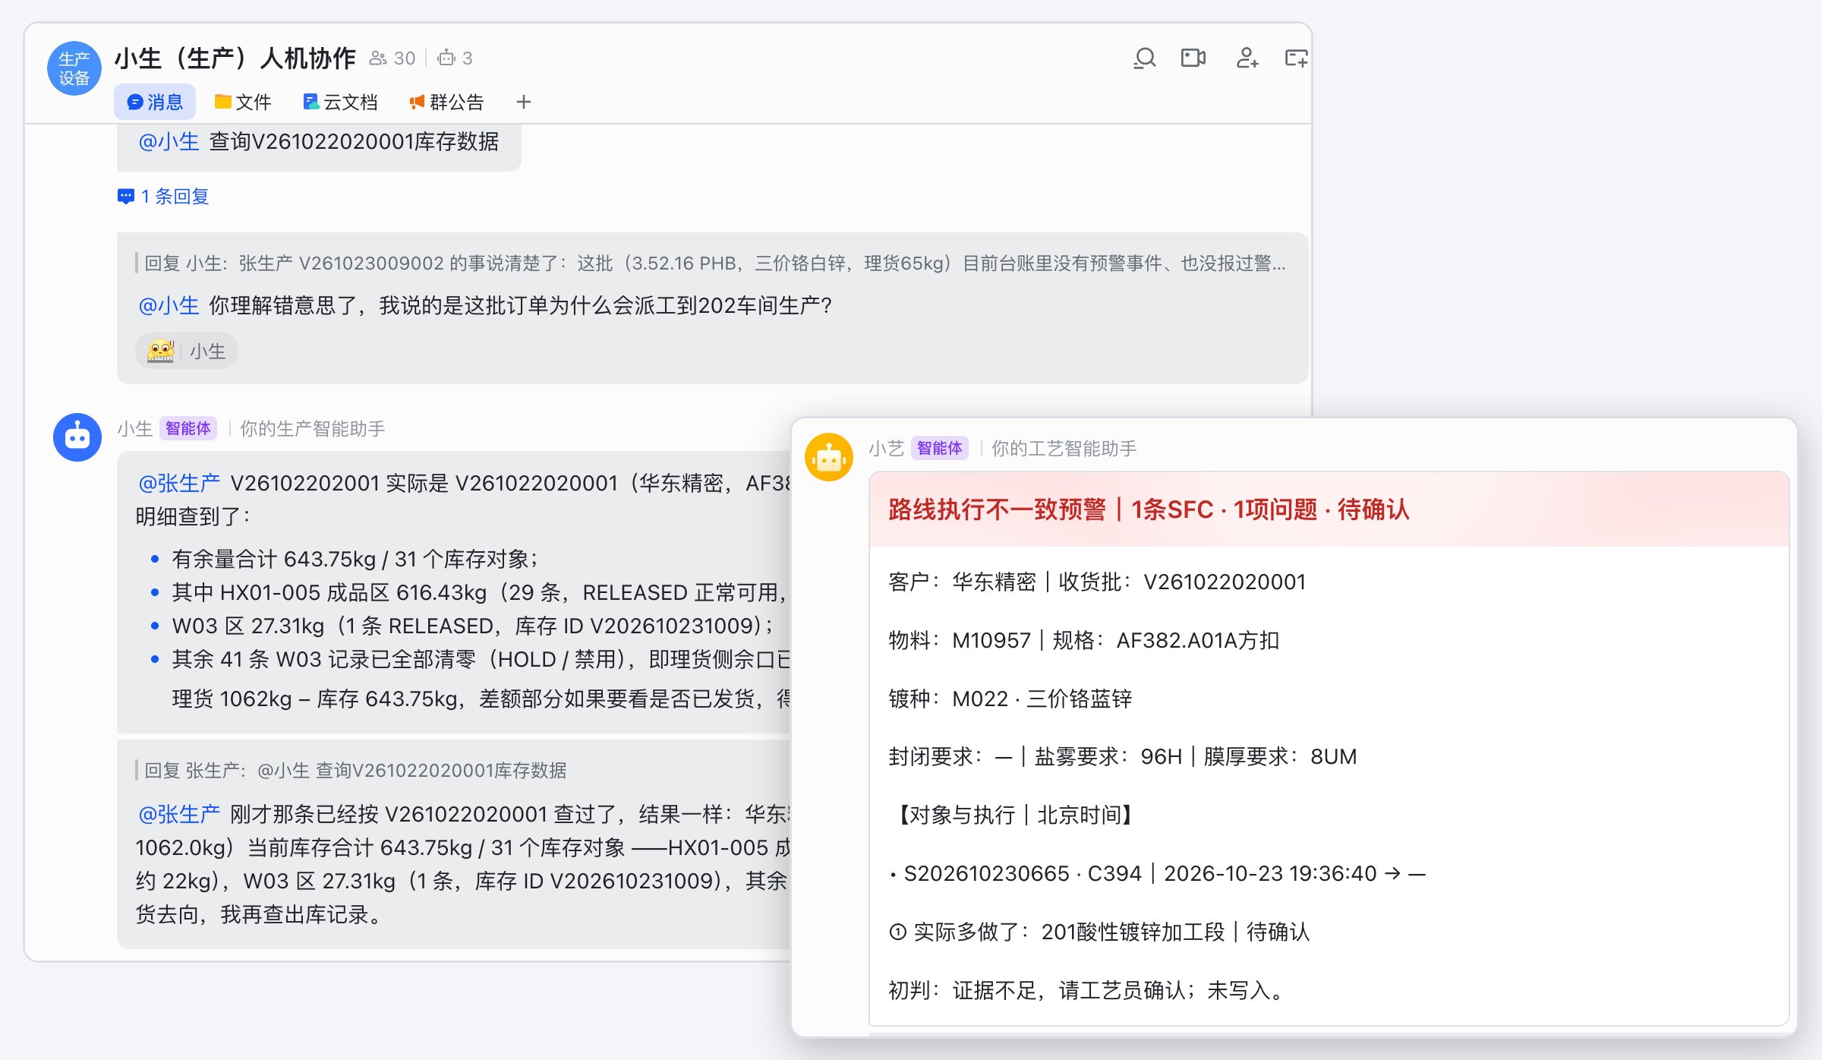Click the line 客户：华东精密｜收货批
The height and width of the screenshot is (1060, 1822).
[x=1097, y=582]
